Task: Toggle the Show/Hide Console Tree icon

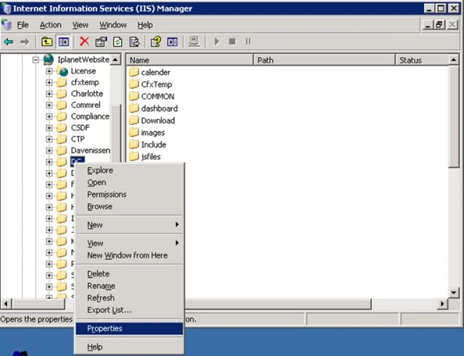Action: coord(64,42)
